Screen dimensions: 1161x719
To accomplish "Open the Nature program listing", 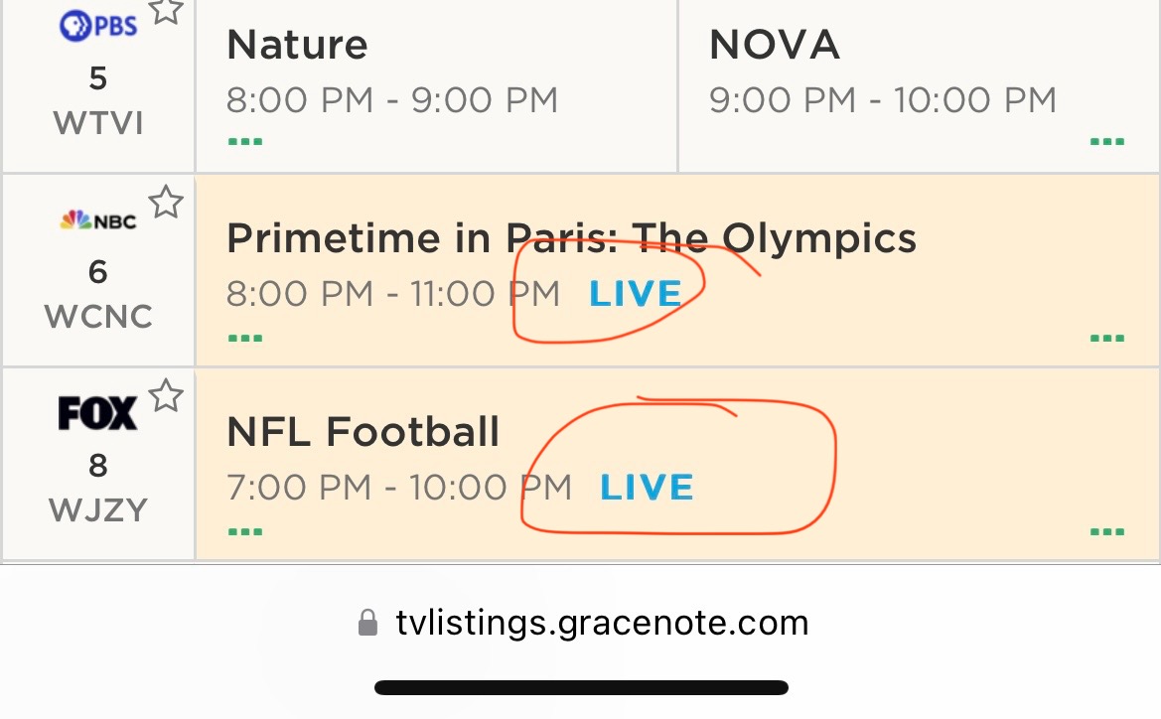I will point(297,46).
